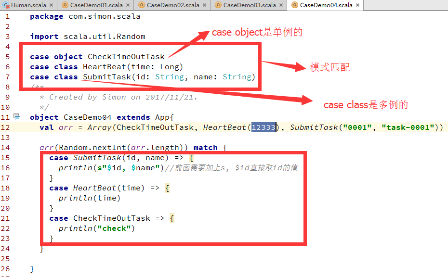Click line number 14 in the gutter

coord(5,148)
